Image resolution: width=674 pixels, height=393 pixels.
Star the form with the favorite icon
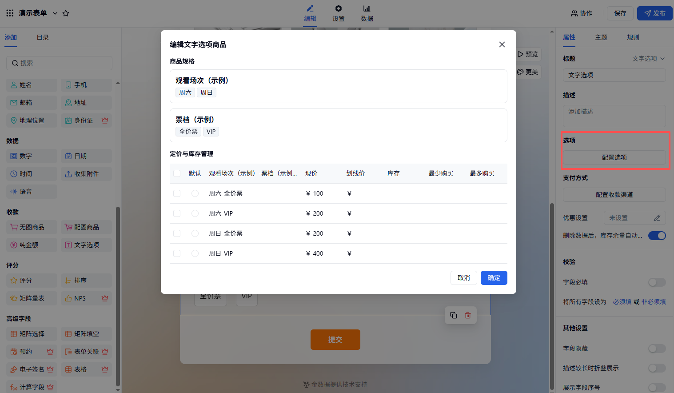click(66, 13)
